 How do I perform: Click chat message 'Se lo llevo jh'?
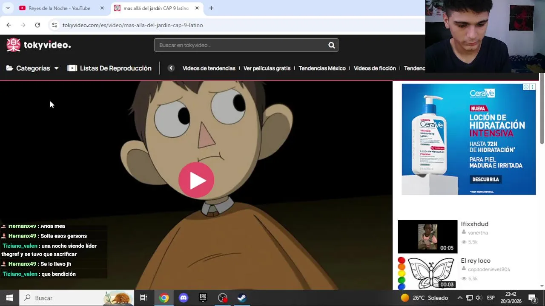pos(56,264)
